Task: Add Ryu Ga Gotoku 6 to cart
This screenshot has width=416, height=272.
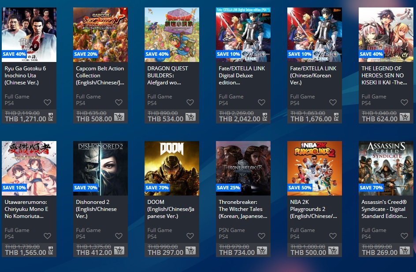Action: (51, 117)
